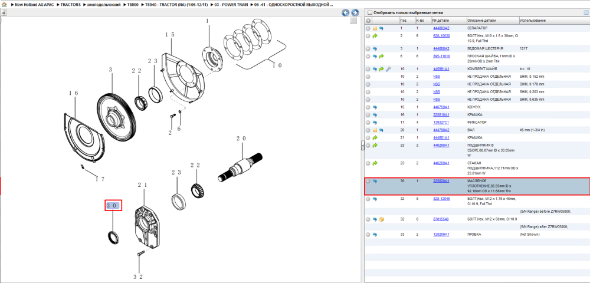
Task: Enable 'Отобразить только выбранные метки' checkbox
Action: [x=369, y=12]
